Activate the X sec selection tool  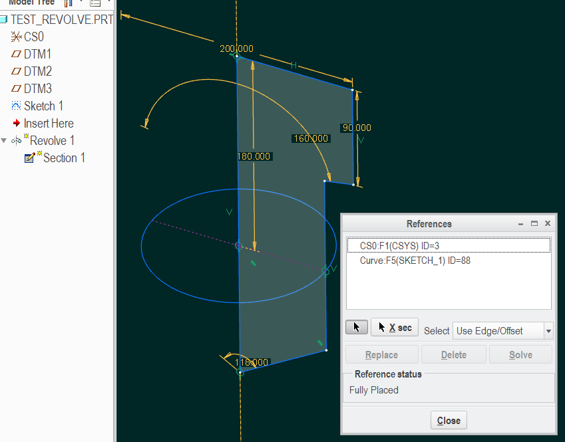coord(394,326)
